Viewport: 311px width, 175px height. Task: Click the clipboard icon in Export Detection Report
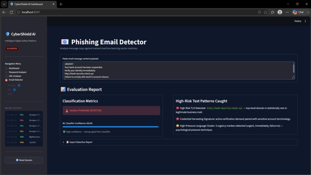(68, 142)
